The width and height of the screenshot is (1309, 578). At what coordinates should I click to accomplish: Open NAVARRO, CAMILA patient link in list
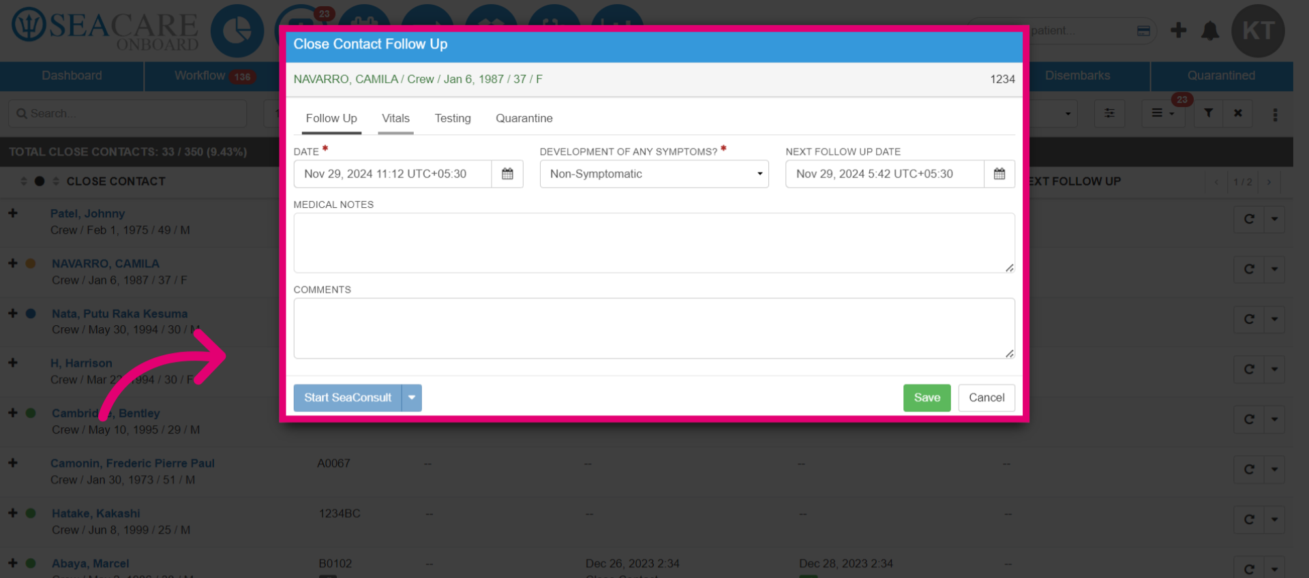106,264
